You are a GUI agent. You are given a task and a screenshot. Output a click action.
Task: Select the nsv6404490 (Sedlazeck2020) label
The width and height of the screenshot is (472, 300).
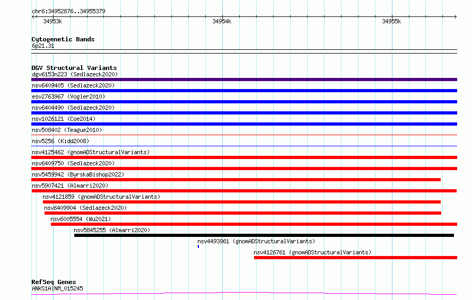click(73, 108)
